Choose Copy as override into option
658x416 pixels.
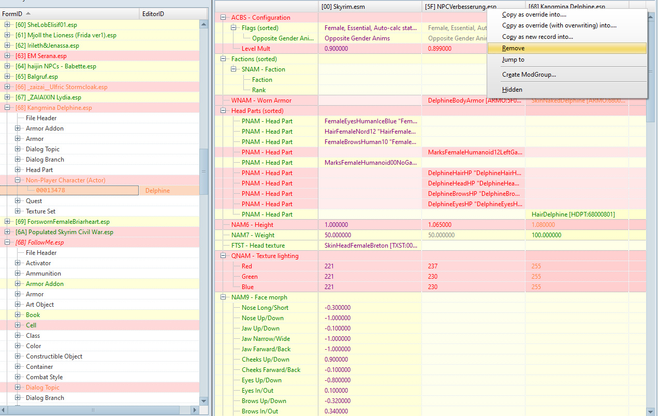(x=534, y=15)
